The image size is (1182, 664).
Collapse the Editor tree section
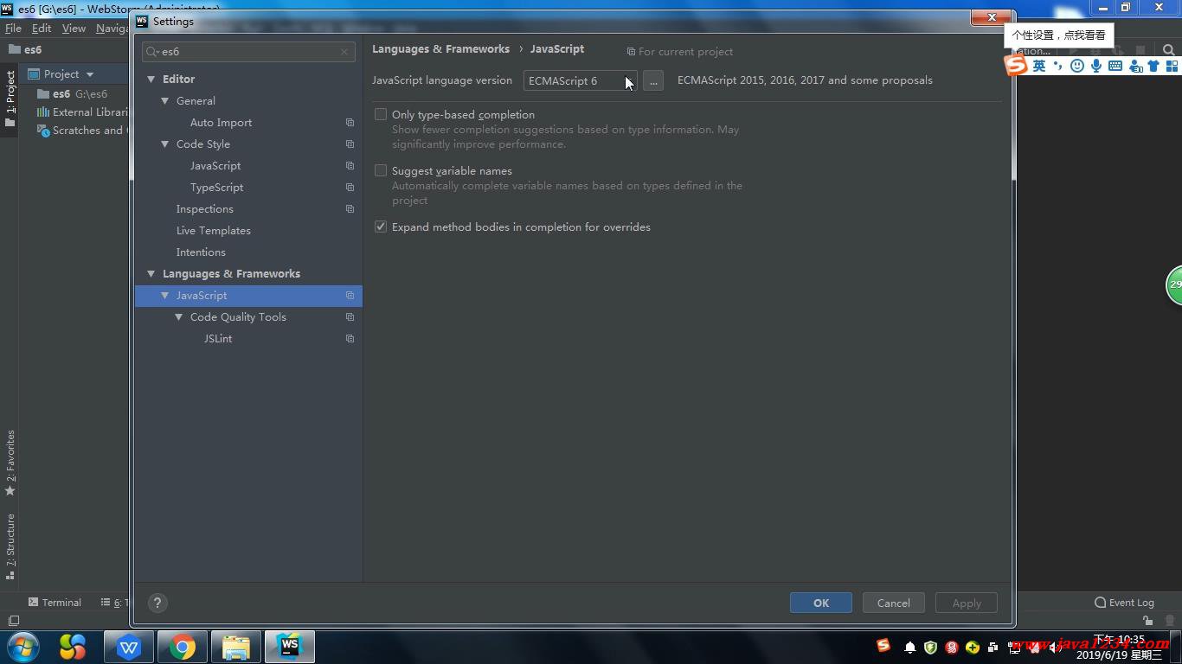151,80
